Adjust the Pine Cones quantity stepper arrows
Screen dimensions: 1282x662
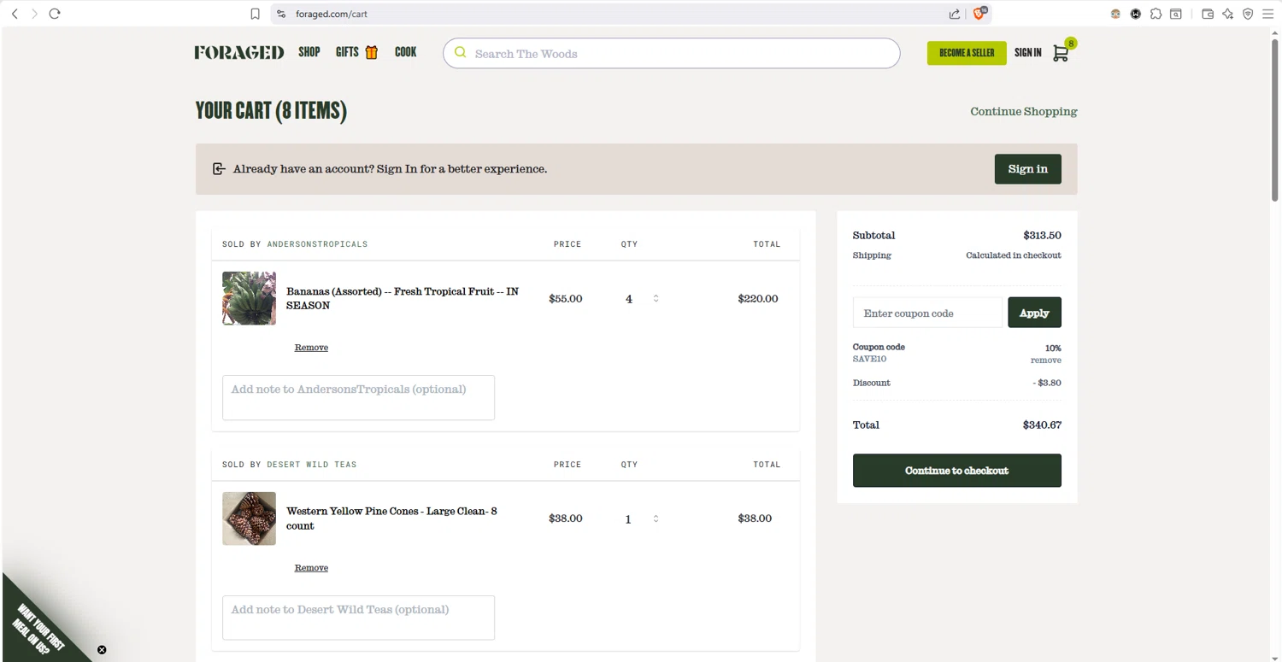pyautogui.click(x=656, y=518)
